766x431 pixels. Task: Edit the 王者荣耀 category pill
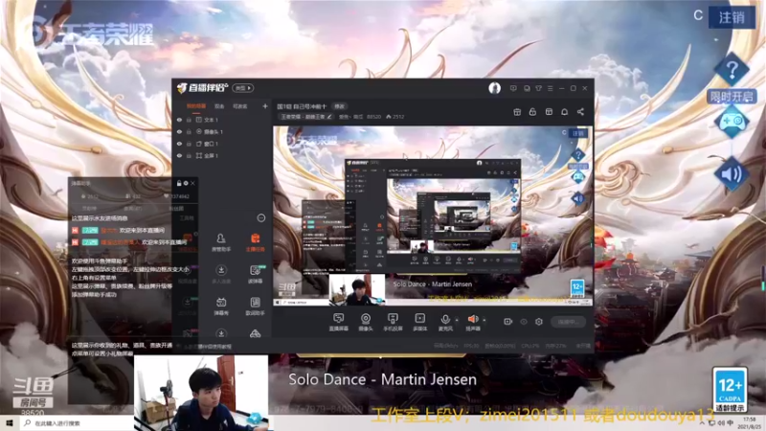(306, 117)
